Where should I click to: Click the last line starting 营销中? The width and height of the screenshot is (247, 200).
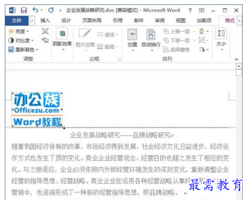[x=95, y=192]
